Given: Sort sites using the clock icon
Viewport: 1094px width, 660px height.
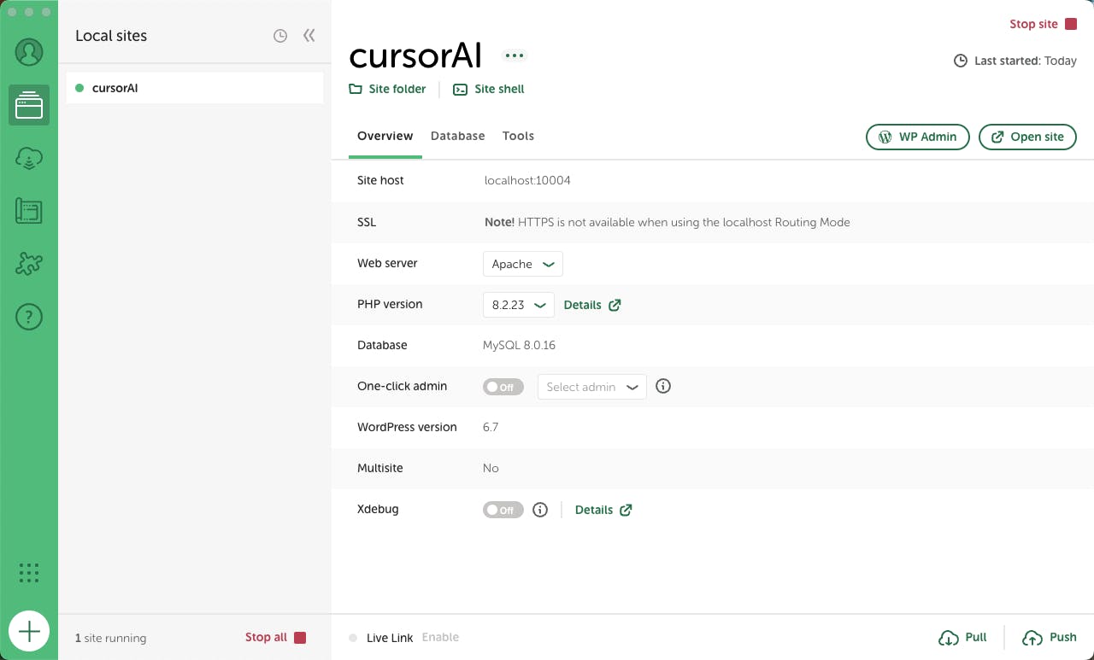Looking at the screenshot, I should coord(280,36).
